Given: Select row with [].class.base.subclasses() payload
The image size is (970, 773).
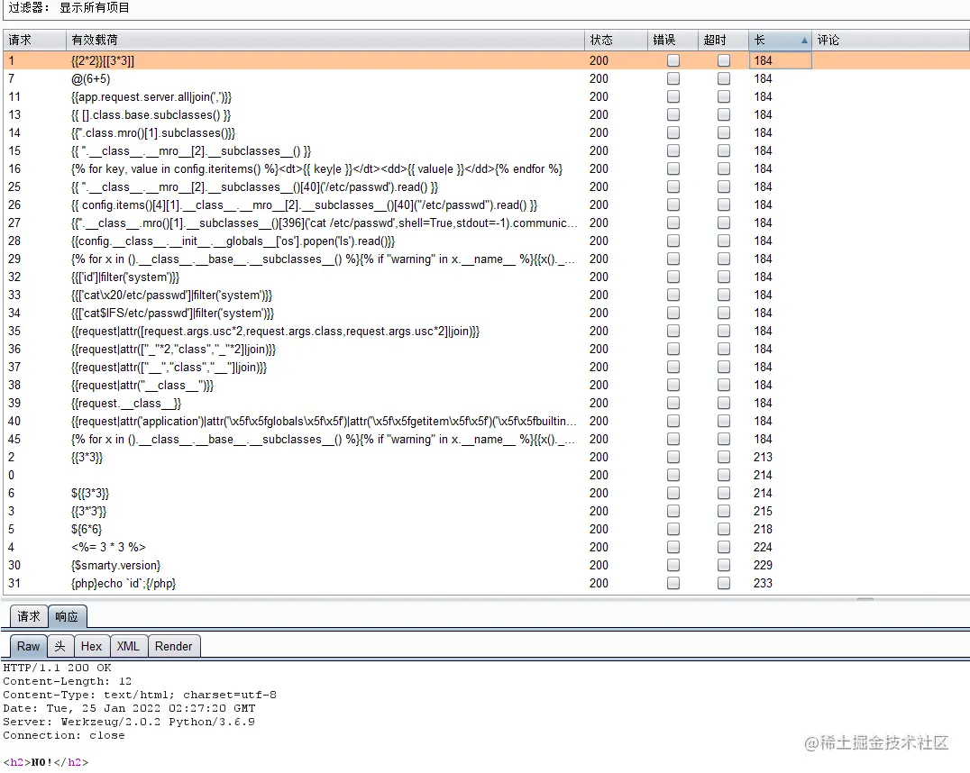Looking at the screenshot, I should (x=485, y=114).
